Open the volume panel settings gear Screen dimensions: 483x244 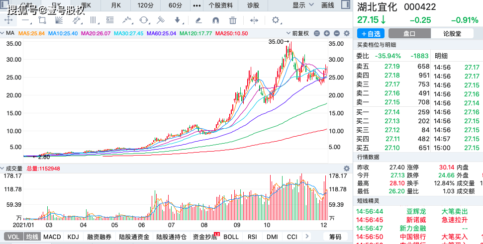pyautogui.click(x=347, y=168)
